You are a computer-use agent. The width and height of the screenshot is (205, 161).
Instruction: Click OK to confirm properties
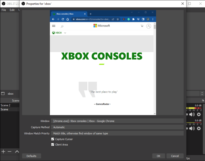(159, 156)
